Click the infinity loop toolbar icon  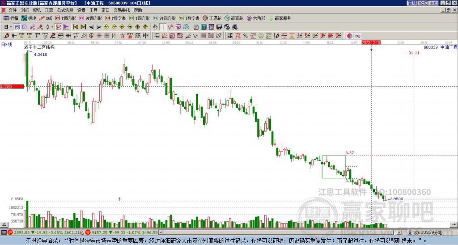click(357, 36)
